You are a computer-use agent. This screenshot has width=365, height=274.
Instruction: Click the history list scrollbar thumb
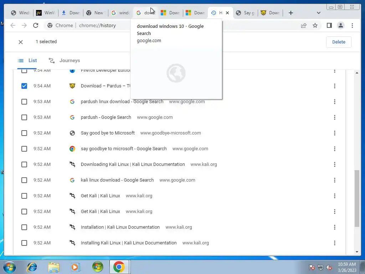point(357,198)
